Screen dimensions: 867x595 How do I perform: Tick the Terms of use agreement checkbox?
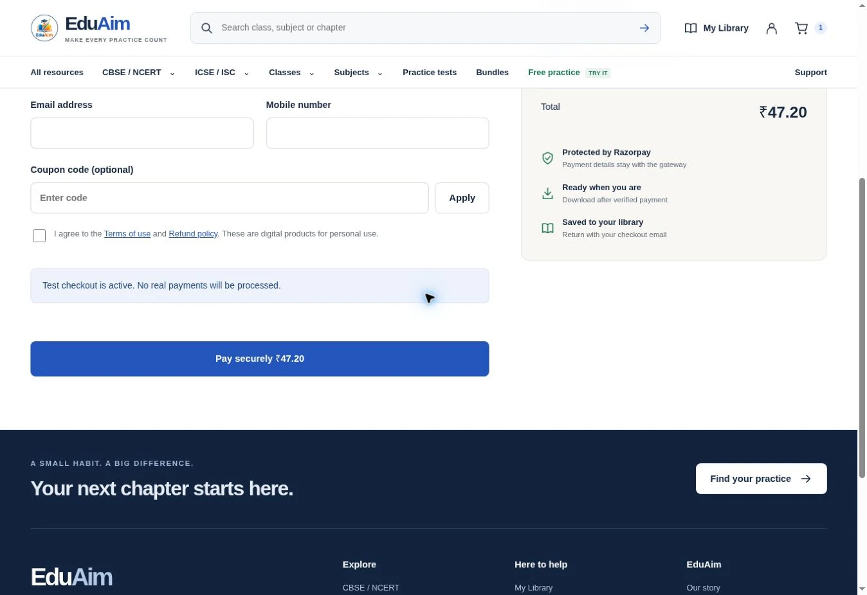(x=39, y=236)
